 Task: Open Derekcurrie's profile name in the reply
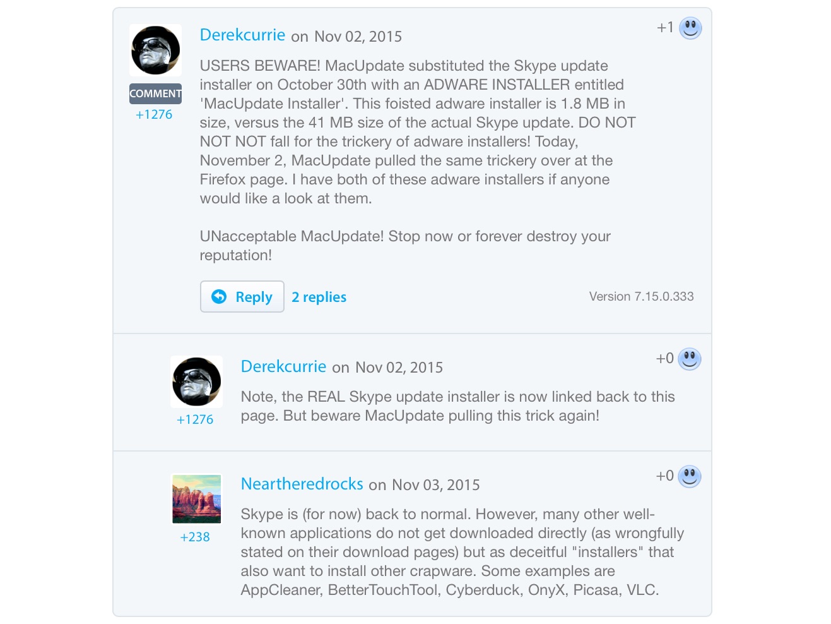283,366
